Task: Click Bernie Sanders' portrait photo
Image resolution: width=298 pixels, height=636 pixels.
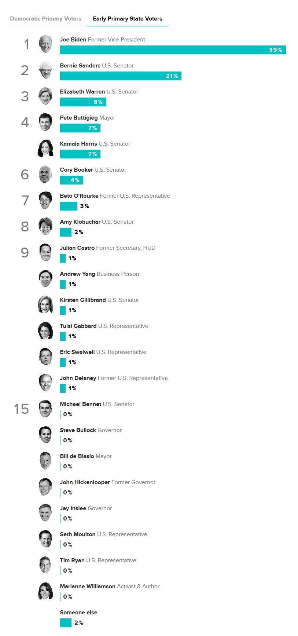Action: tap(45, 70)
